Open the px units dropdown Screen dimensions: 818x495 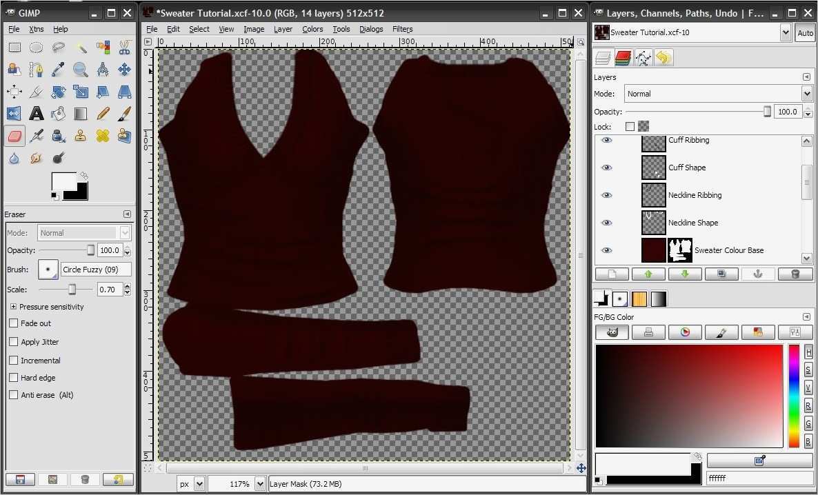click(199, 484)
